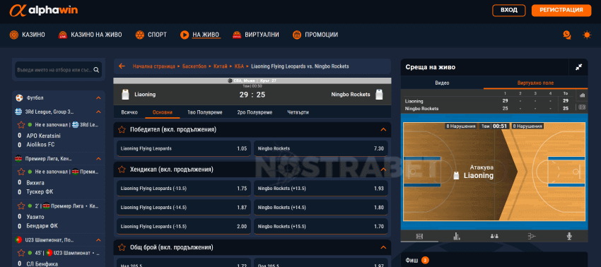
Task: Open the Казино section icon
Action: click(x=14, y=35)
